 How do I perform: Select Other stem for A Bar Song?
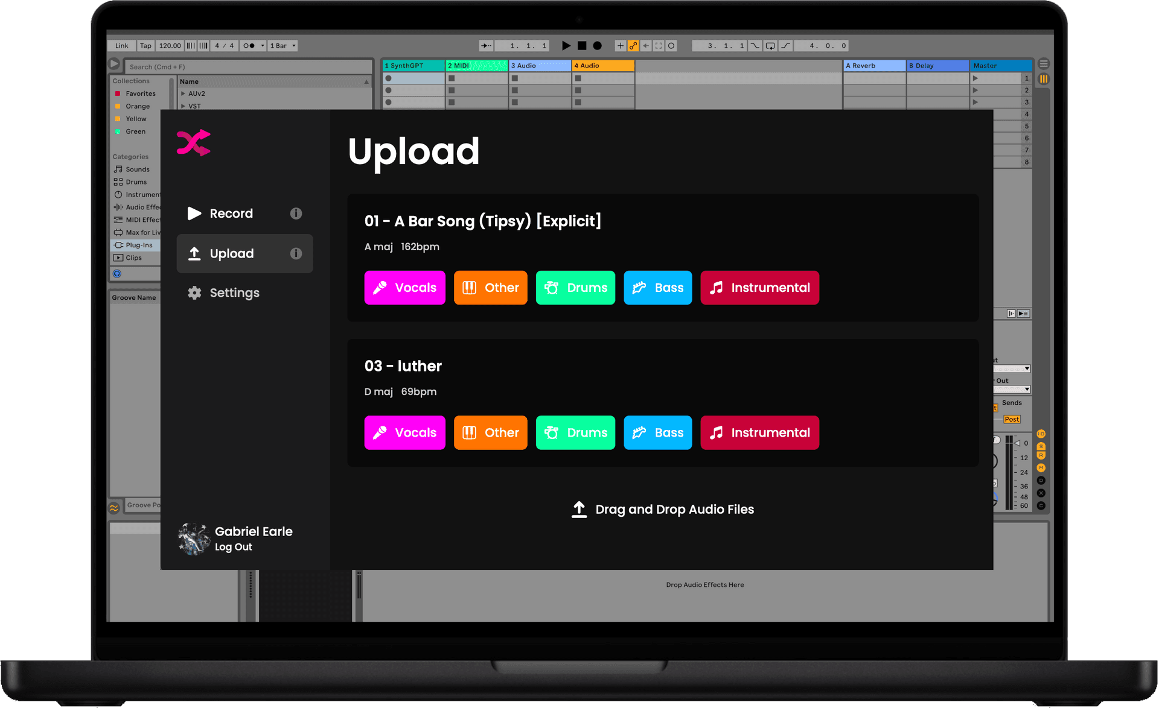pos(490,288)
